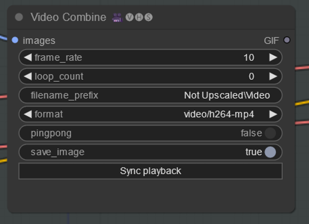This screenshot has width=309, height=224.
Task: Increase frame_rate with right arrow
Action: coord(273,57)
